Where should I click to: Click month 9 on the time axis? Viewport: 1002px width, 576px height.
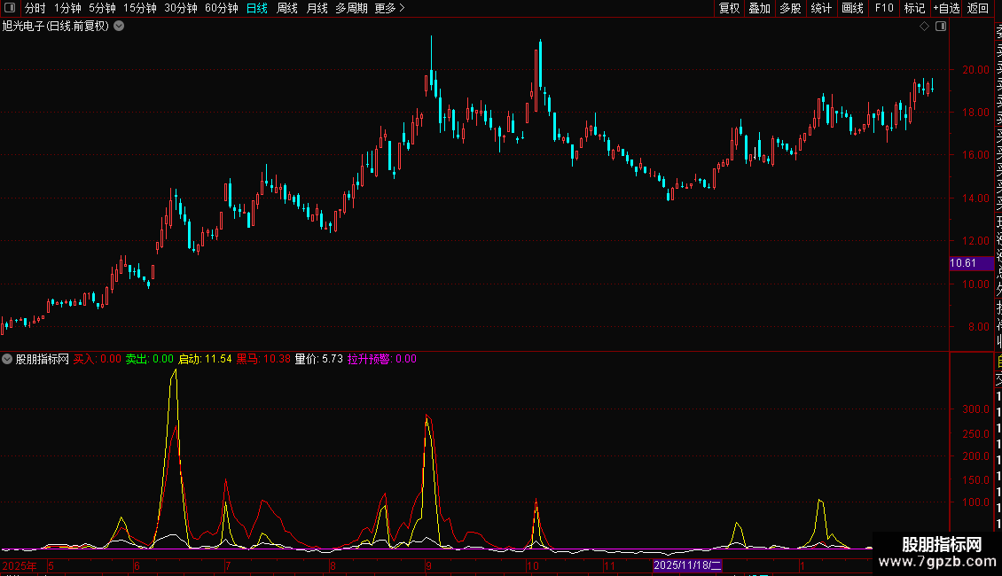(429, 565)
